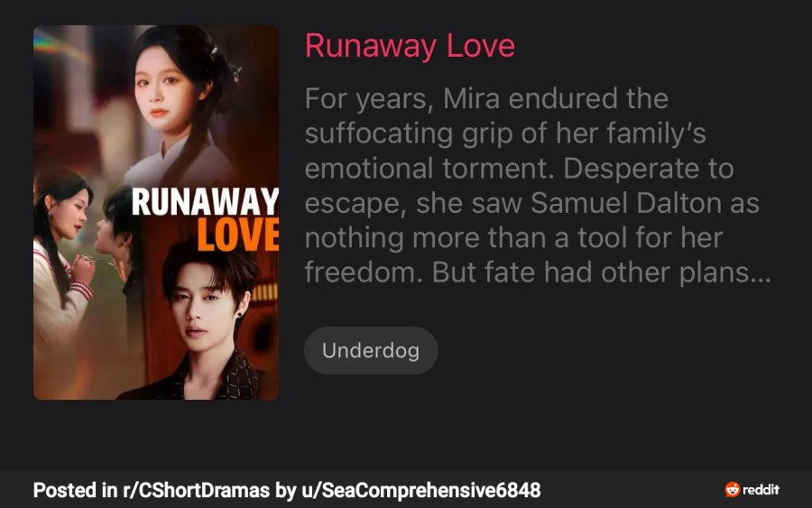812x508 pixels.
Task: Click the hair ornament on the woman
Action: (235, 71)
